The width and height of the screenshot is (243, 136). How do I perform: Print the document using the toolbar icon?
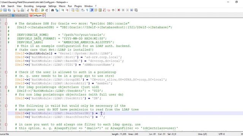click(x=22, y=10)
